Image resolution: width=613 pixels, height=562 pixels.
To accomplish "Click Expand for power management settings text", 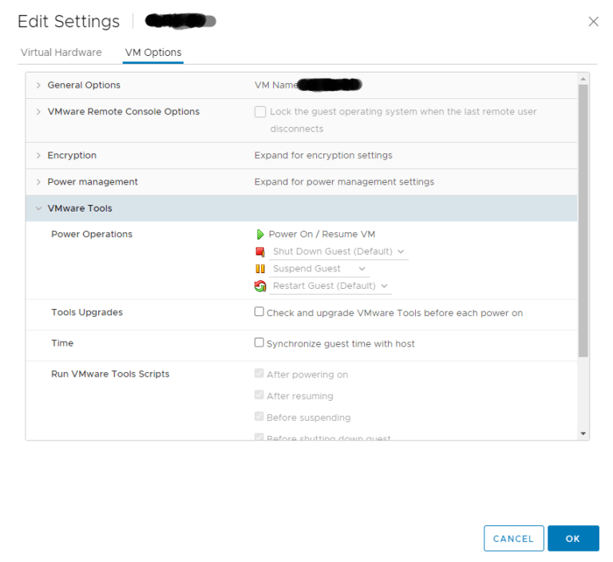I will click(x=344, y=182).
